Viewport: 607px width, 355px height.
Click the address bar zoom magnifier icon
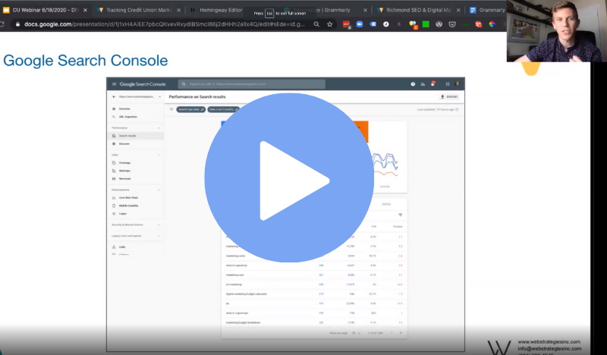tap(316, 24)
